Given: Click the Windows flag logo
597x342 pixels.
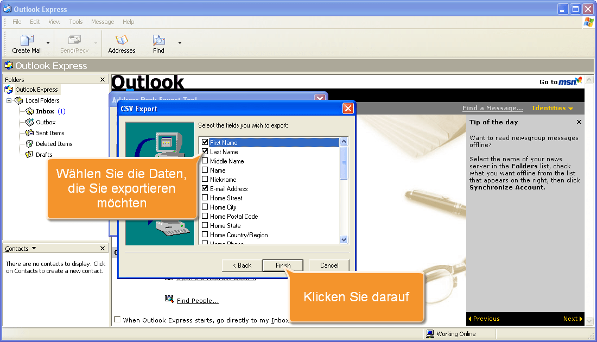Looking at the screenshot, I should click(589, 22).
